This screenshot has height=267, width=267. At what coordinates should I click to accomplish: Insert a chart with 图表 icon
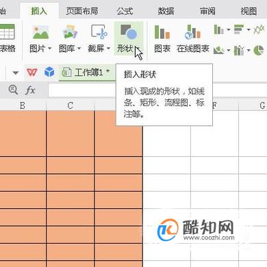(x=162, y=31)
